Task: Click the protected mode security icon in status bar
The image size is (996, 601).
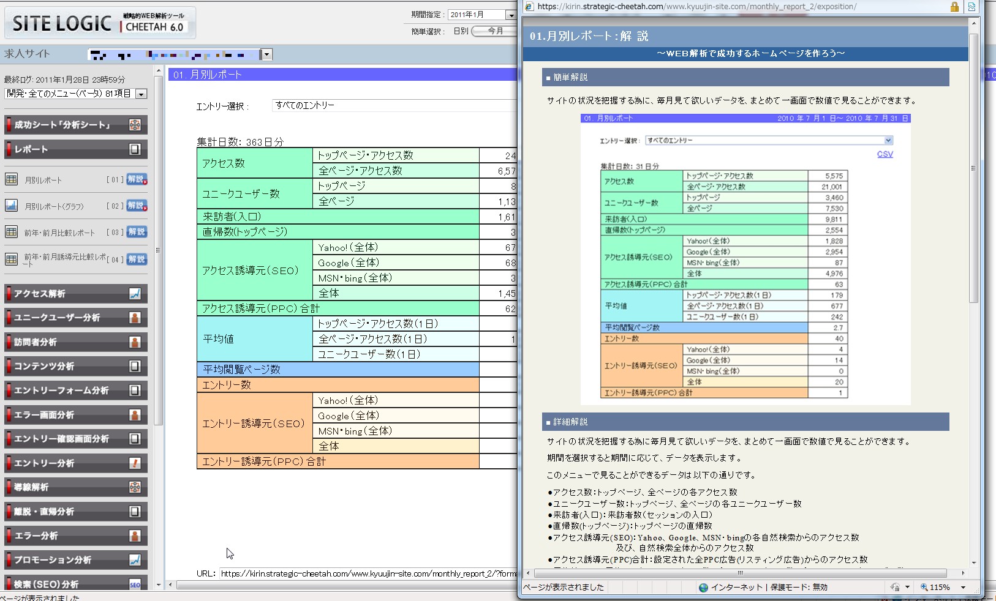Action: click(x=896, y=588)
